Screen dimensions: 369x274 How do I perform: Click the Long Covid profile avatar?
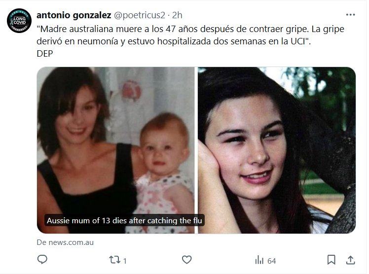pyautogui.click(x=19, y=21)
